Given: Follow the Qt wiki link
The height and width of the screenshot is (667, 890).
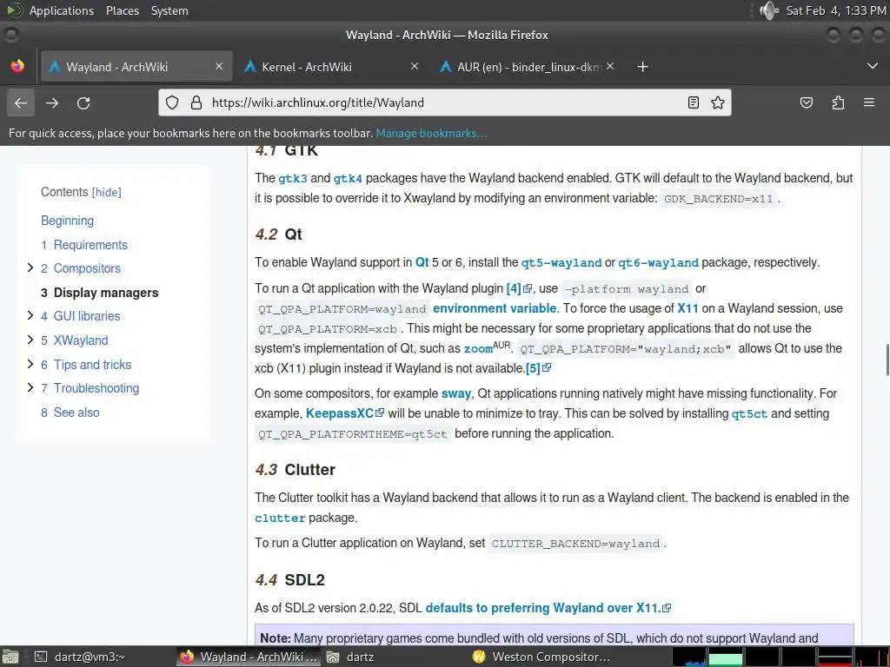Looking at the screenshot, I should click(x=422, y=262).
